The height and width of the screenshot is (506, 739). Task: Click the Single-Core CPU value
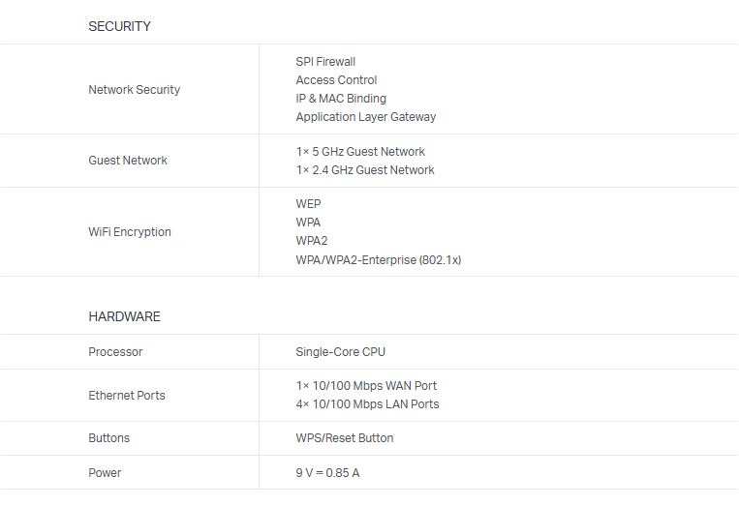click(340, 352)
